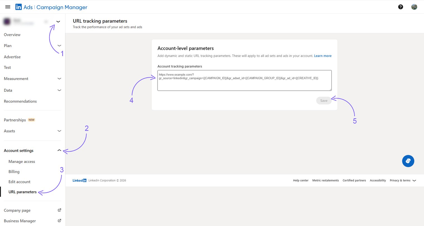424x226 pixels.
Task: Open the hamburger navigation menu
Action: tap(8, 7)
